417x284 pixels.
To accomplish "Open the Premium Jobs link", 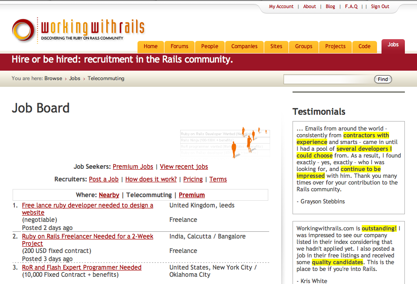I will tap(133, 167).
